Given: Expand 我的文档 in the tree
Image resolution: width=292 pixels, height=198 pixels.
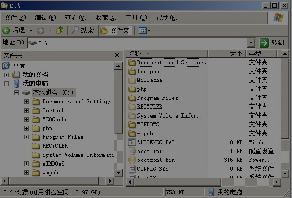Looking at the screenshot, I should click(x=6, y=75).
